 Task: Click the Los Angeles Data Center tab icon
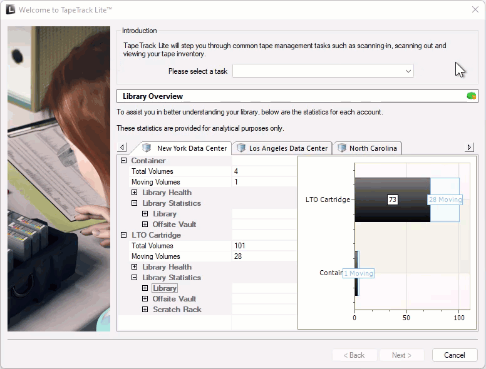pos(241,148)
